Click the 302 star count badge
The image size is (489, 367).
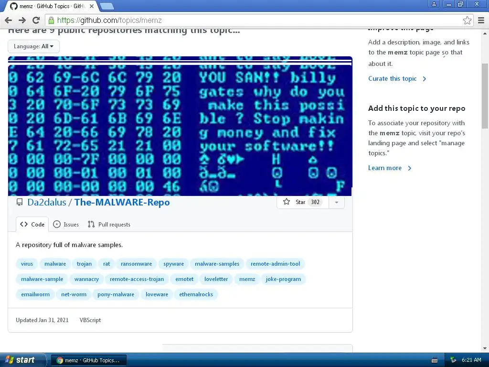click(x=315, y=202)
